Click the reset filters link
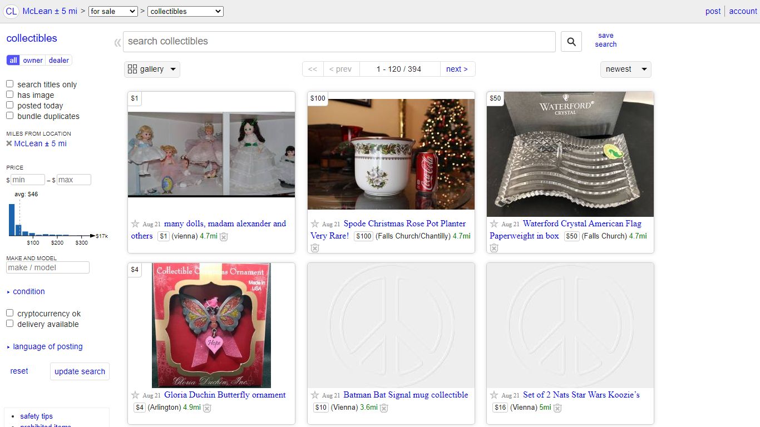The width and height of the screenshot is (760, 427). pyautogui.click(x=19, y=371)
